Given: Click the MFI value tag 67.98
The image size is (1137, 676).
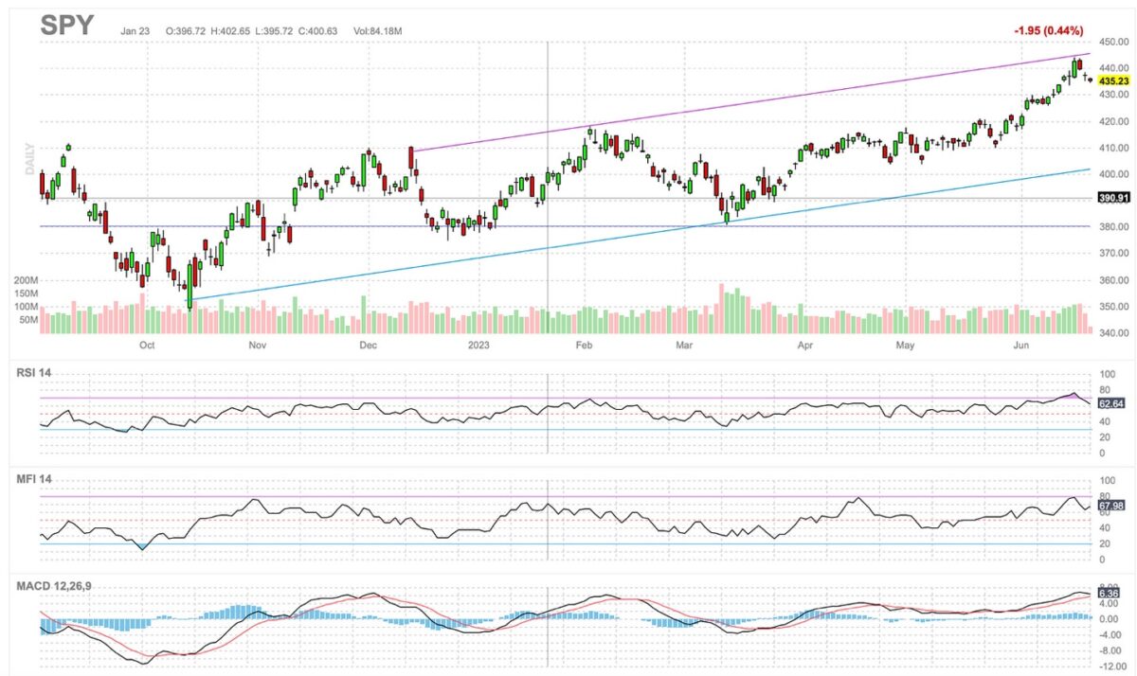Looking at the screenshot, I should 1110,506.
